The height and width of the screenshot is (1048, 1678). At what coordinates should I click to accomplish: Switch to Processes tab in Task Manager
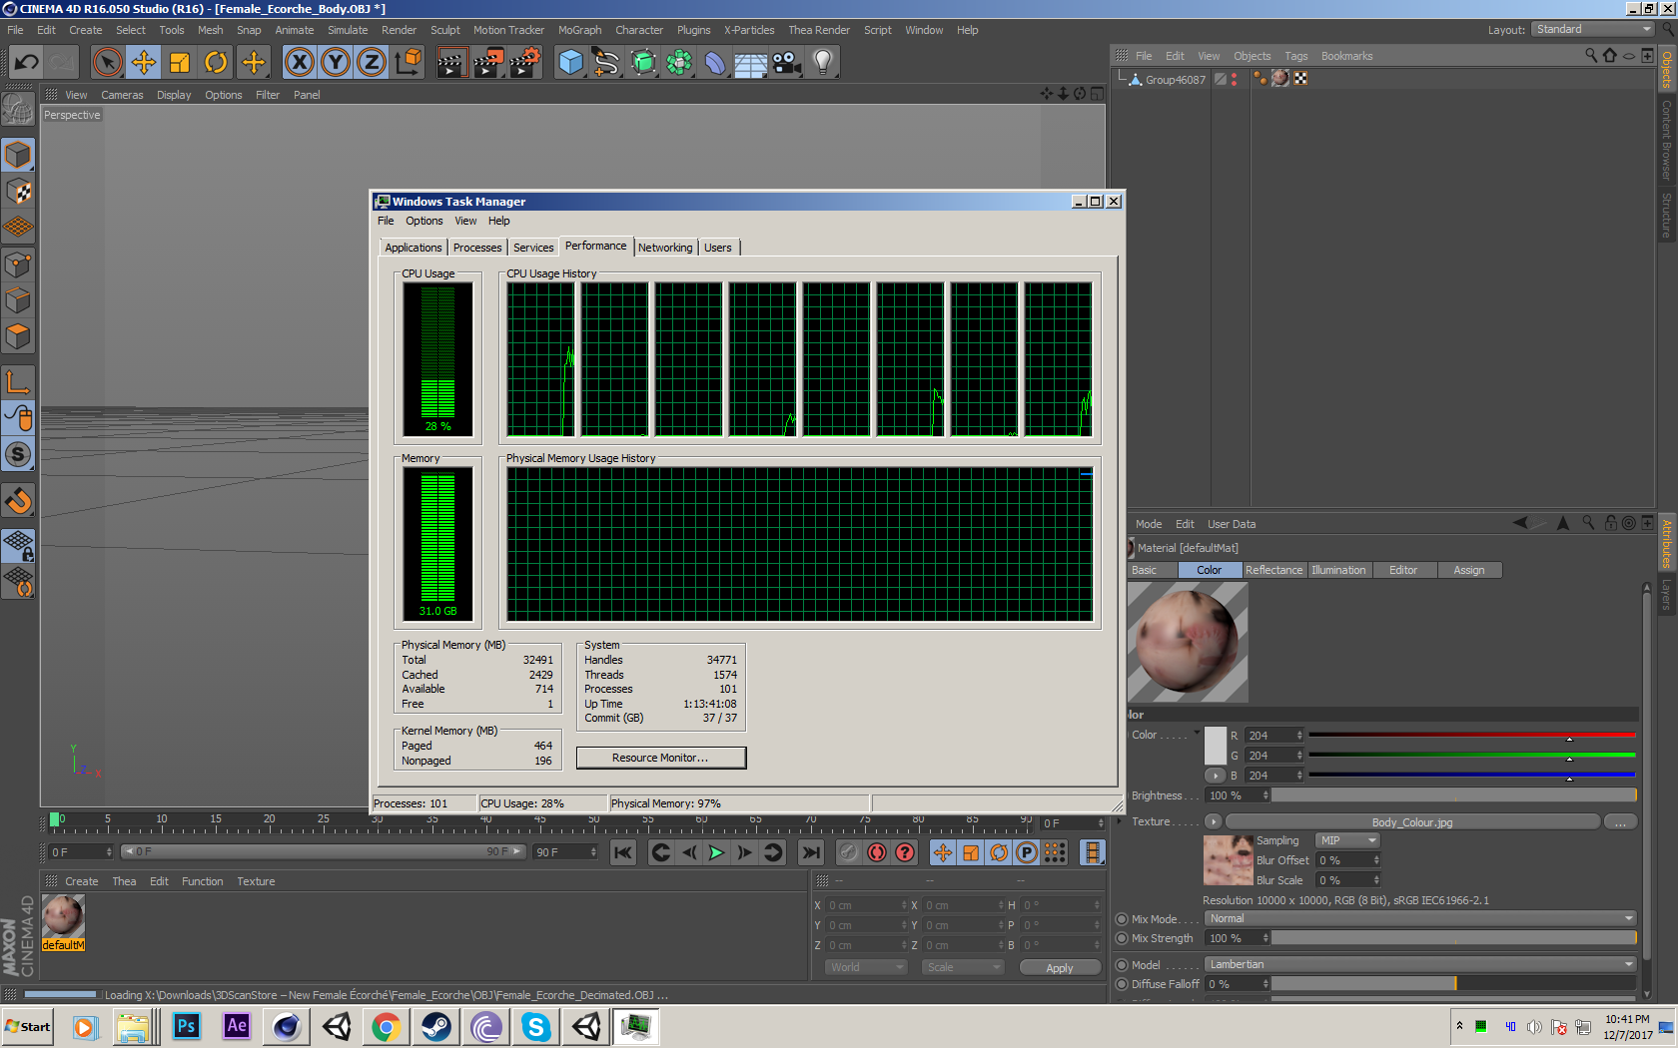coord(477,248)
